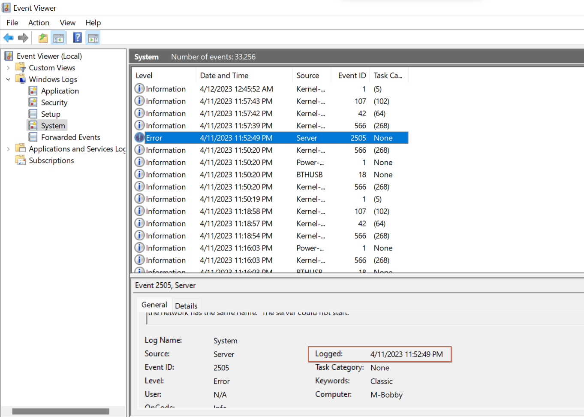584x417 pixels.
Task: Expand Applications and Services Logs
Action: [8, 148]
